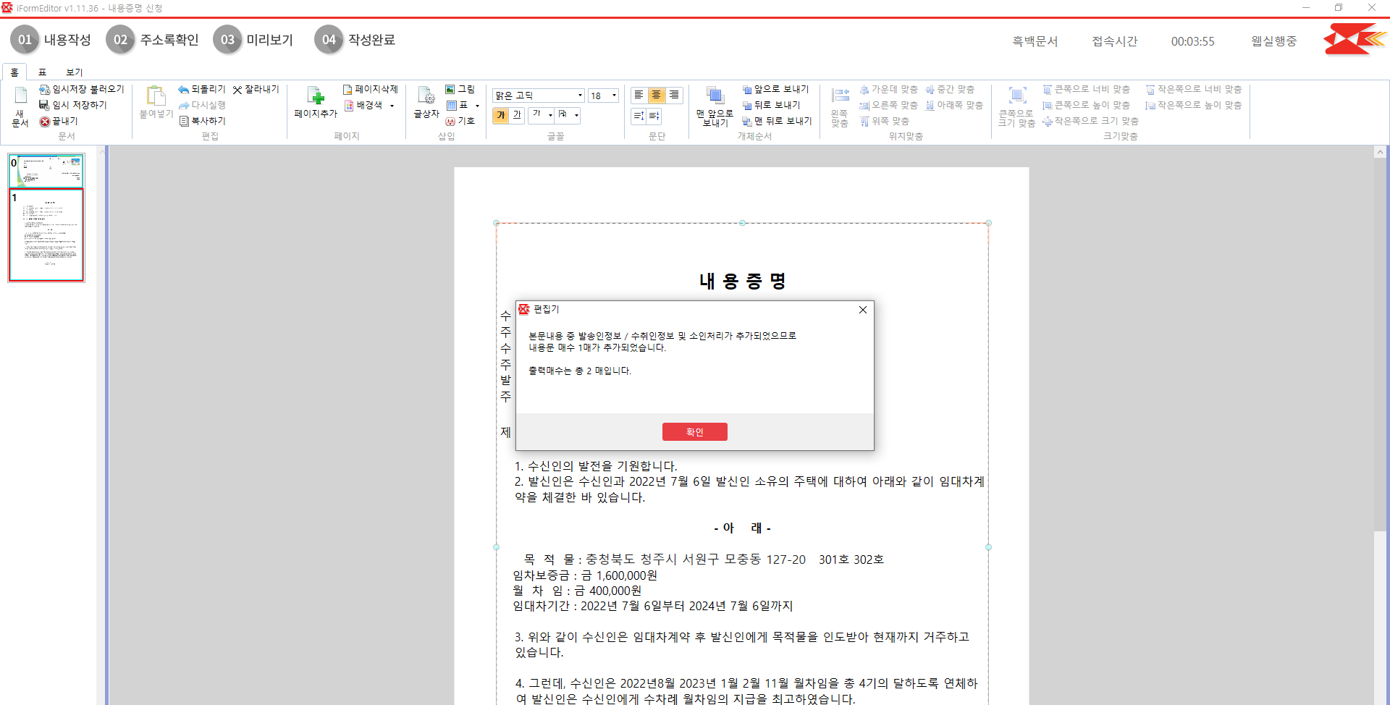
Task: Undo with 되돌리기
Action: [202, 89]
